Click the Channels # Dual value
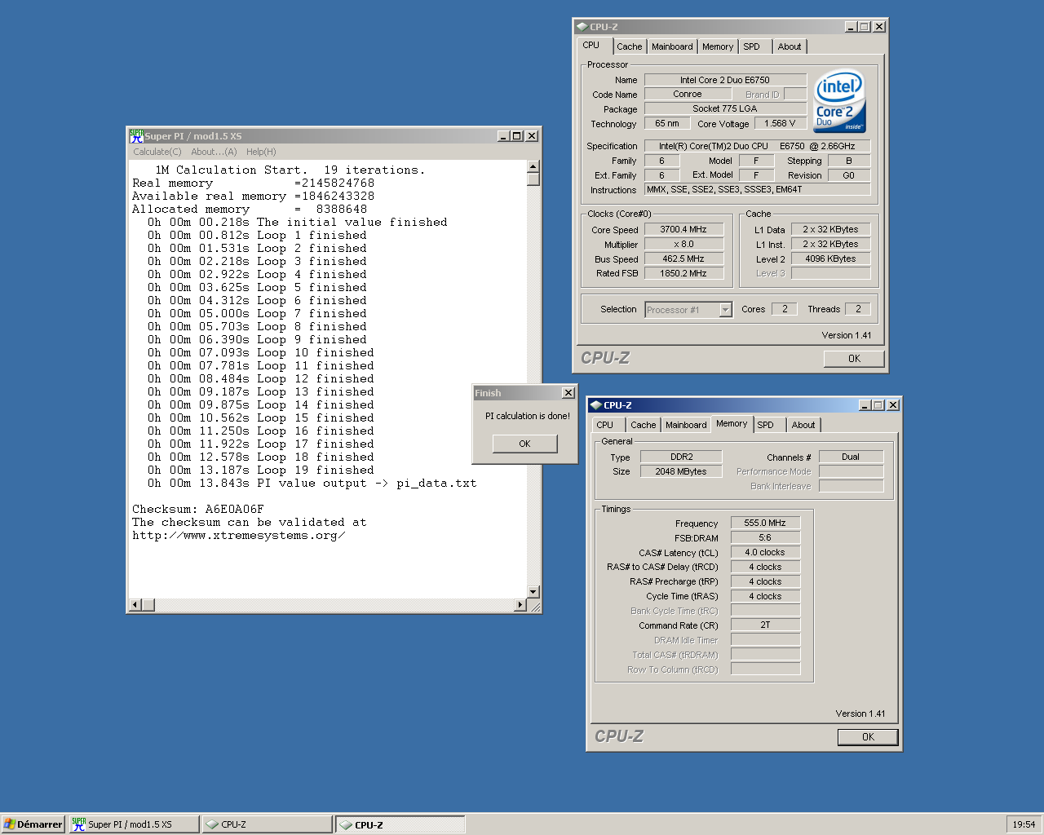Screen dimensions: 1044x835 coord(851,457)
